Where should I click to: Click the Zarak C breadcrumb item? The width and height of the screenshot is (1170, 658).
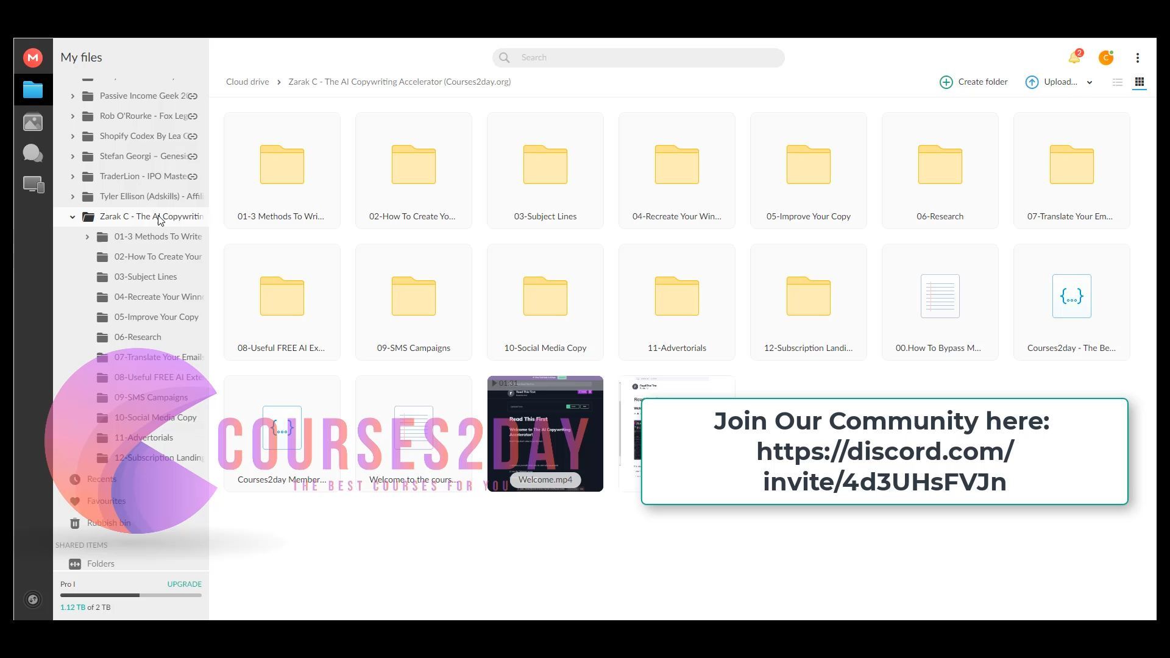click(x=399, y=82)
